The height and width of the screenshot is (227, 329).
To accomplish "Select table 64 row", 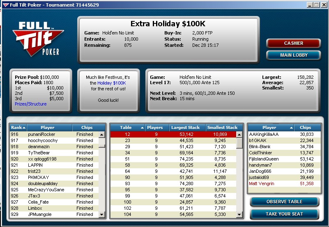I will [x=173, y=171].
